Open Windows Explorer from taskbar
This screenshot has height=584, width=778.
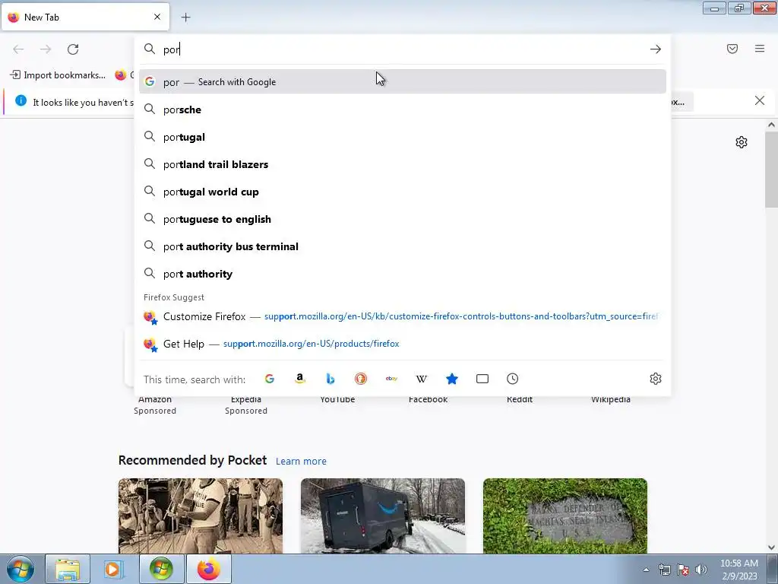click(68, 569)
